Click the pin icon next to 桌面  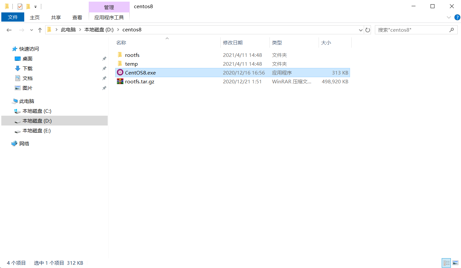click(x=104, y=59)
